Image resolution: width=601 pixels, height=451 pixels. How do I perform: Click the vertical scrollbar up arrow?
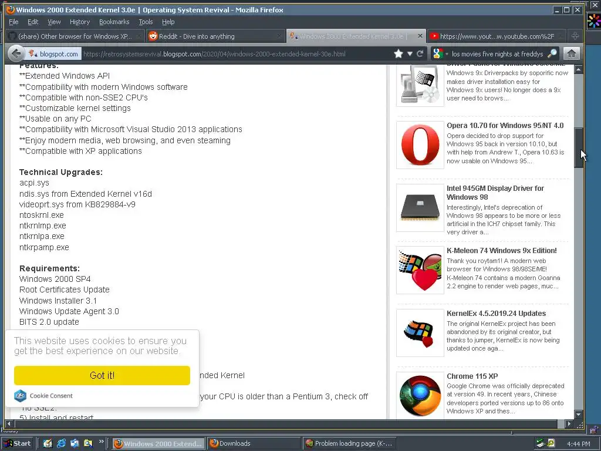[x=578, y=69]
